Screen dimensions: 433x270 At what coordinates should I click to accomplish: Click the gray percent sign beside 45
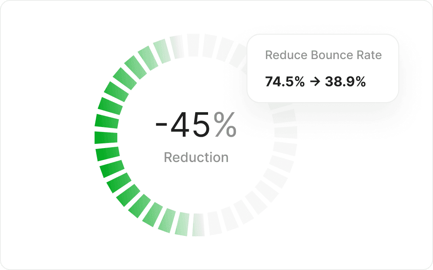pyautogui.click(x=225, y=125)
